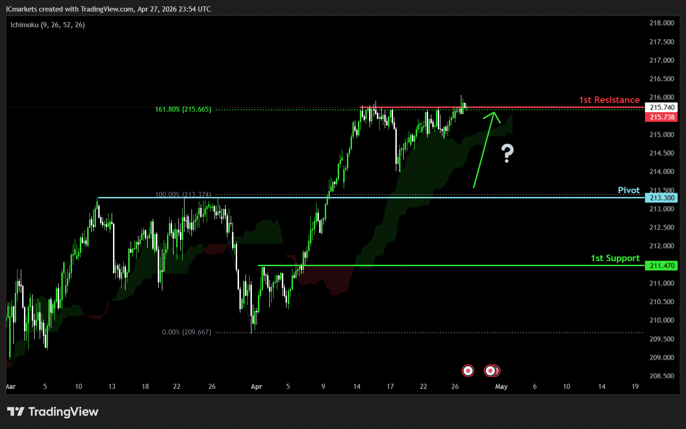Click the 100.00% (213.374) Fibonacci label

[x=183, y=195]
